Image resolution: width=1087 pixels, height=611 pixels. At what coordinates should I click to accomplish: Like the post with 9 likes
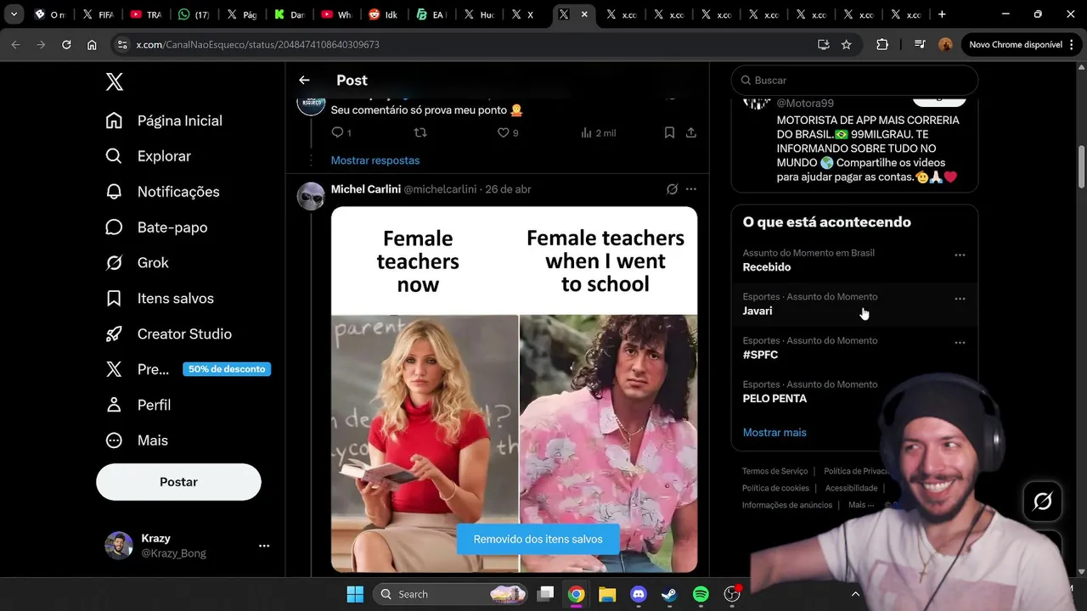tap(508, 132)
